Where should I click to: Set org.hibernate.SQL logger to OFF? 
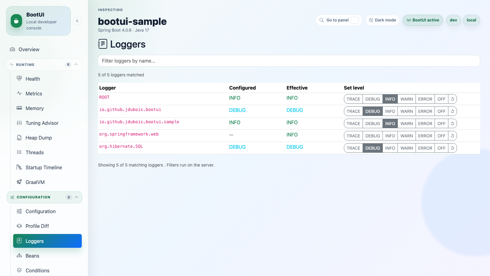pos(441,148)
